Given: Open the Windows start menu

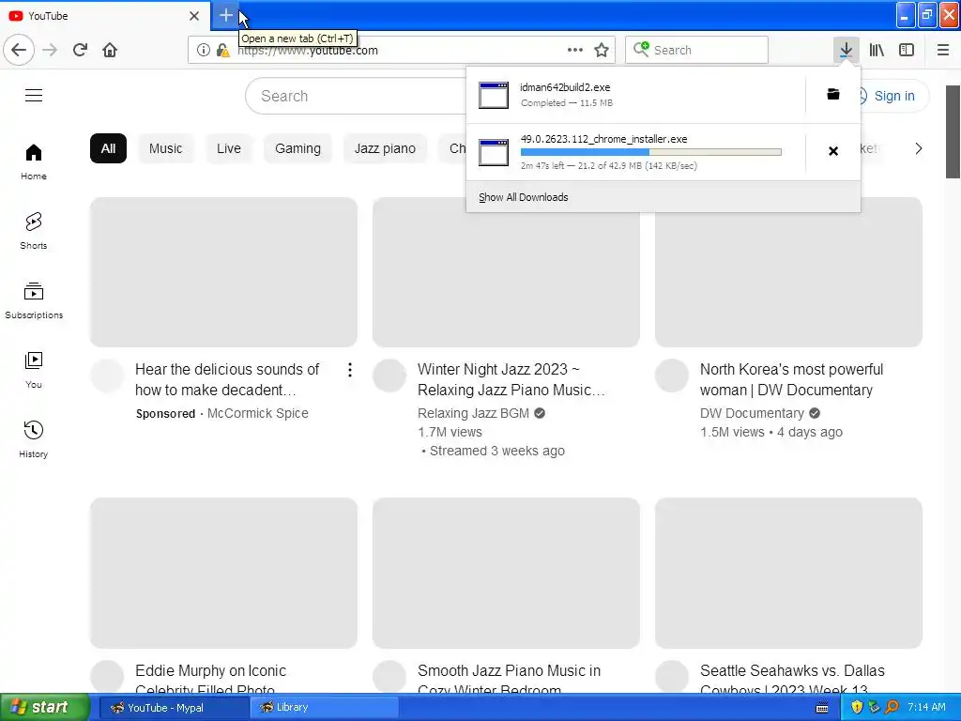Looking at the screenshot, I should (x=45, y=707).
